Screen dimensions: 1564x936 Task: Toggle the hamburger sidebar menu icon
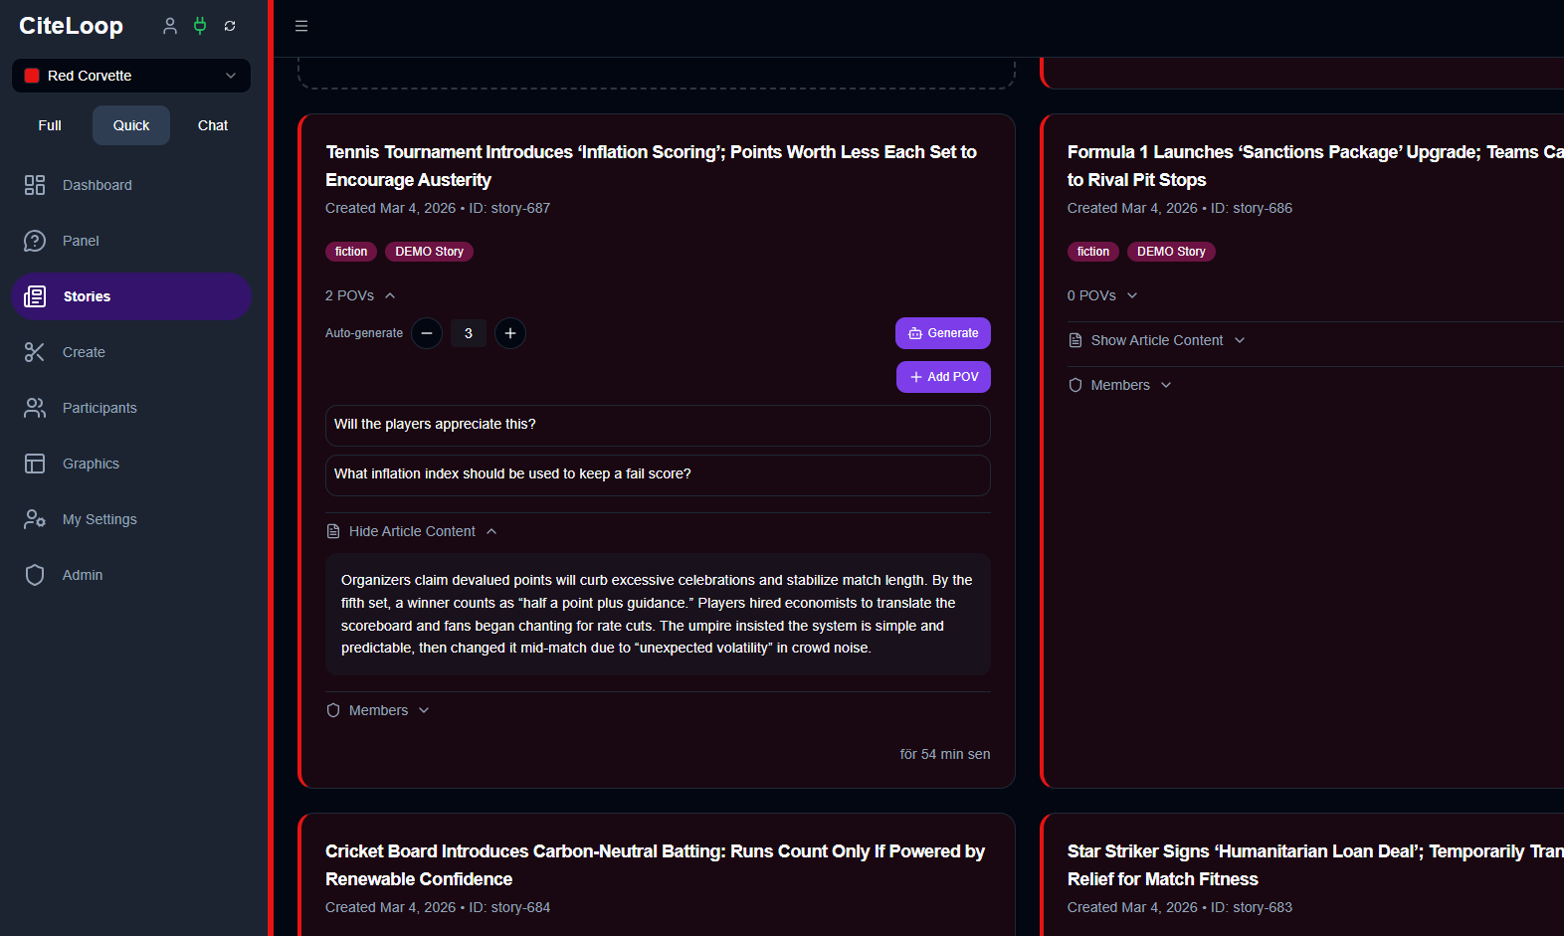(x=301, y=26)
